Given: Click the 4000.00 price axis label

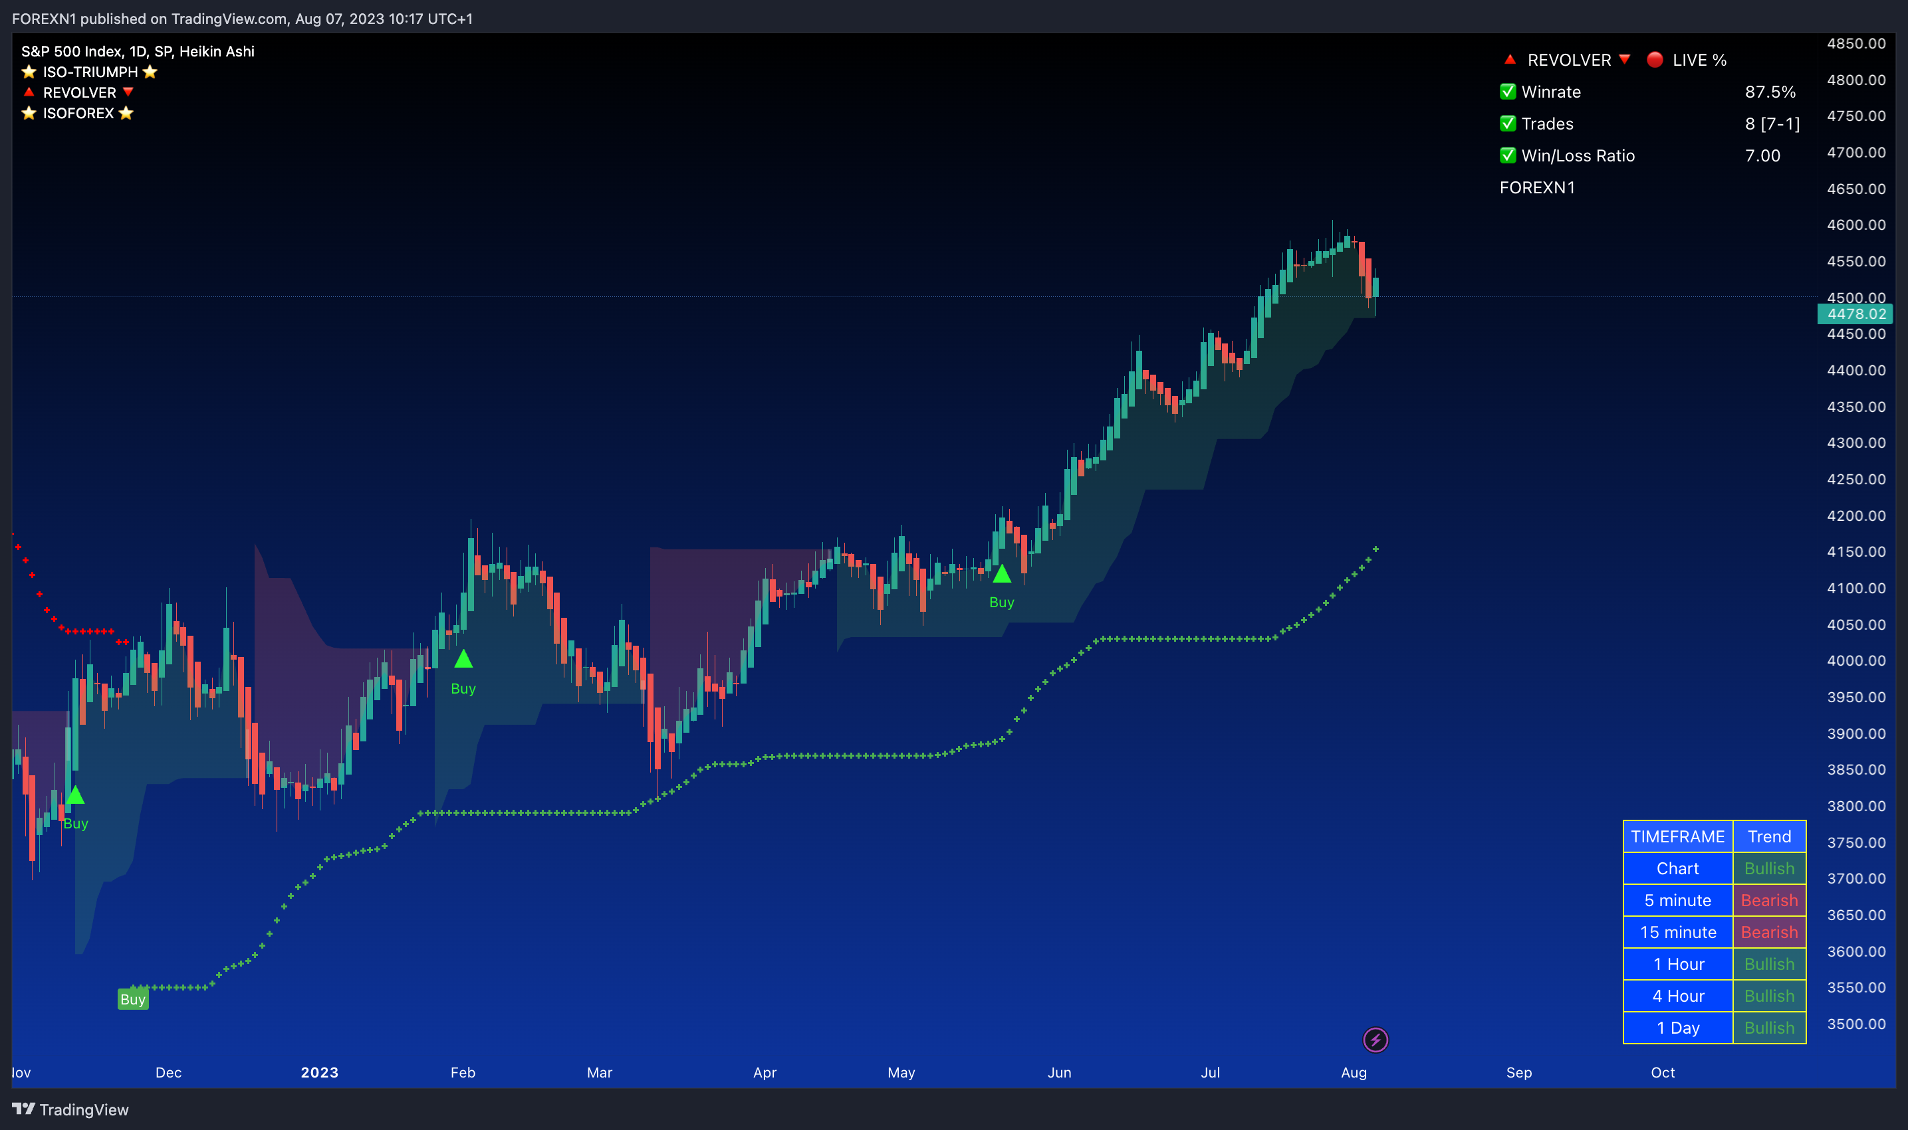Looking at the screenshot, I should 1856,660.
